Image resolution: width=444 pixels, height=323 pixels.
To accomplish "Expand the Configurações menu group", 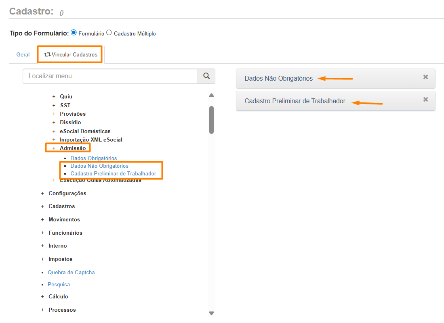I will coord(43,194).
